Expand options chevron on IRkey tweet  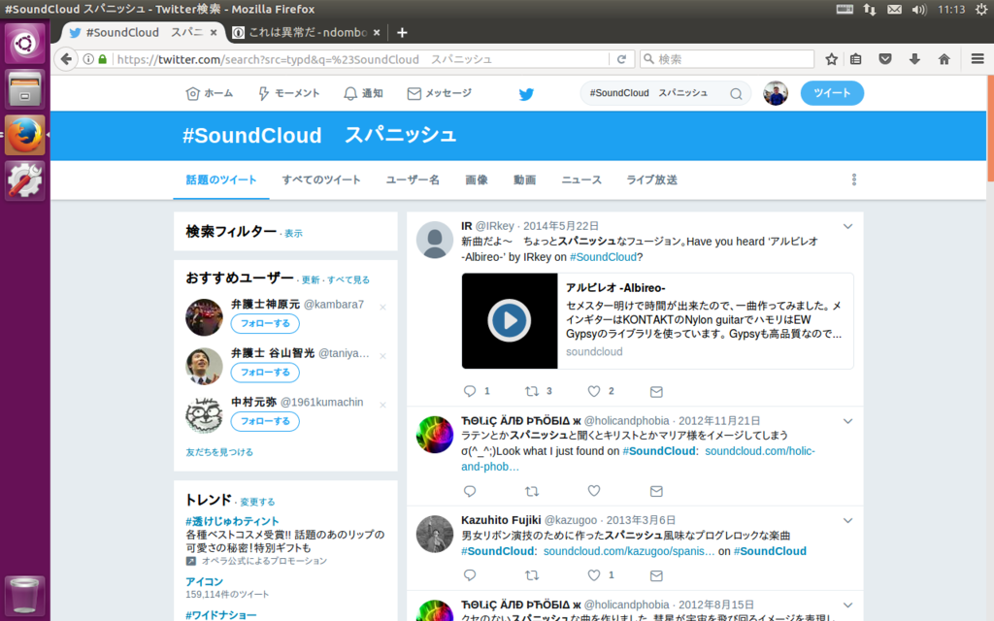[x=847, y=226]
